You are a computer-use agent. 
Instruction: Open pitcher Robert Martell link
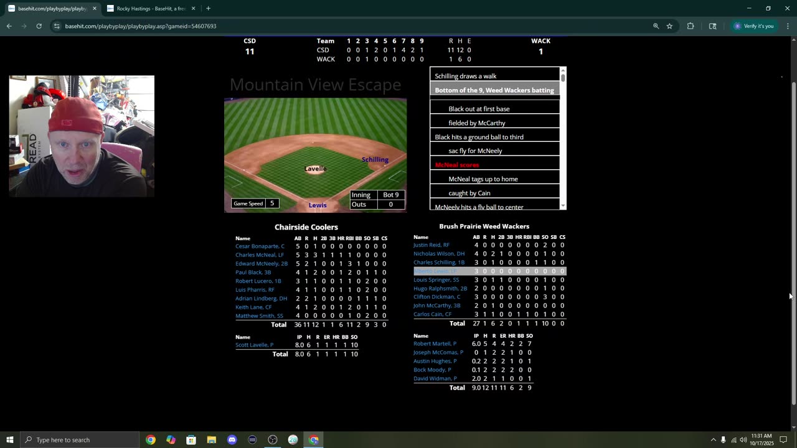[435, 343]
